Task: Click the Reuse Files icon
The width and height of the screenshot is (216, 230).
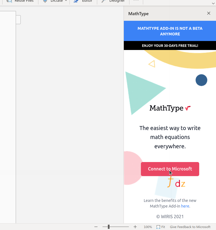Action: (9, 1)
